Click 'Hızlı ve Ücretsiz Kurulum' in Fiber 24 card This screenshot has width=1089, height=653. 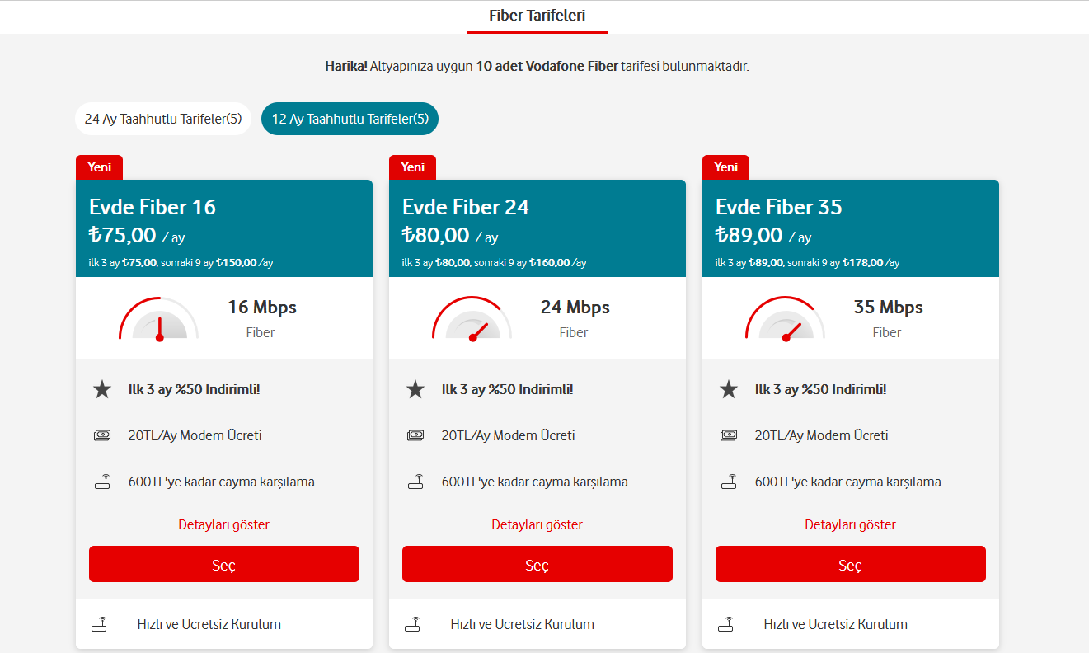[x=523, y=624]
